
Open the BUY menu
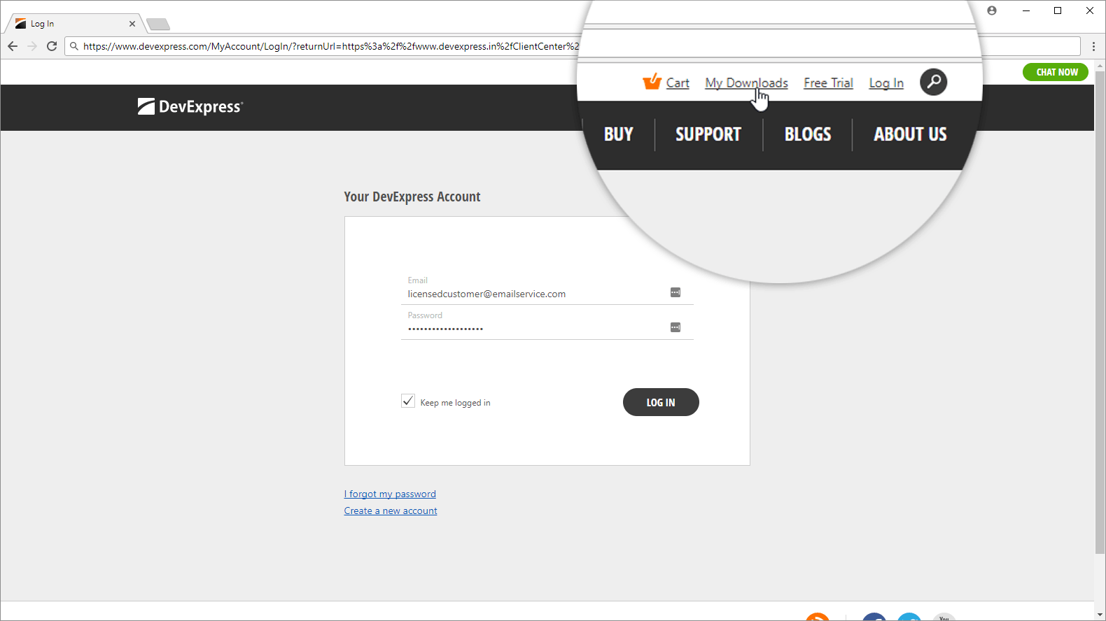(x=619, y=134)
